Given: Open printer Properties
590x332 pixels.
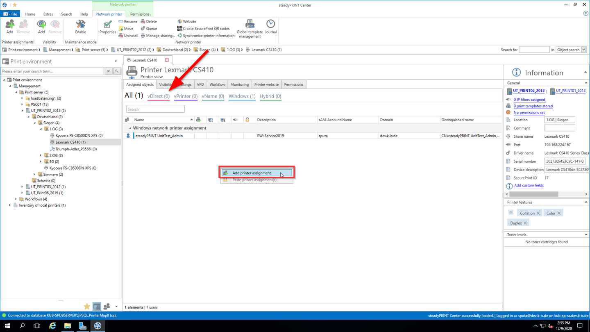Looking at the screenshot, I should click(108, 27).
